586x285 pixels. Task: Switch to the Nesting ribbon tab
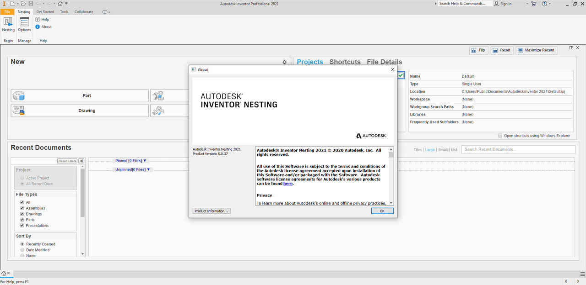click(x=24, y=12)
